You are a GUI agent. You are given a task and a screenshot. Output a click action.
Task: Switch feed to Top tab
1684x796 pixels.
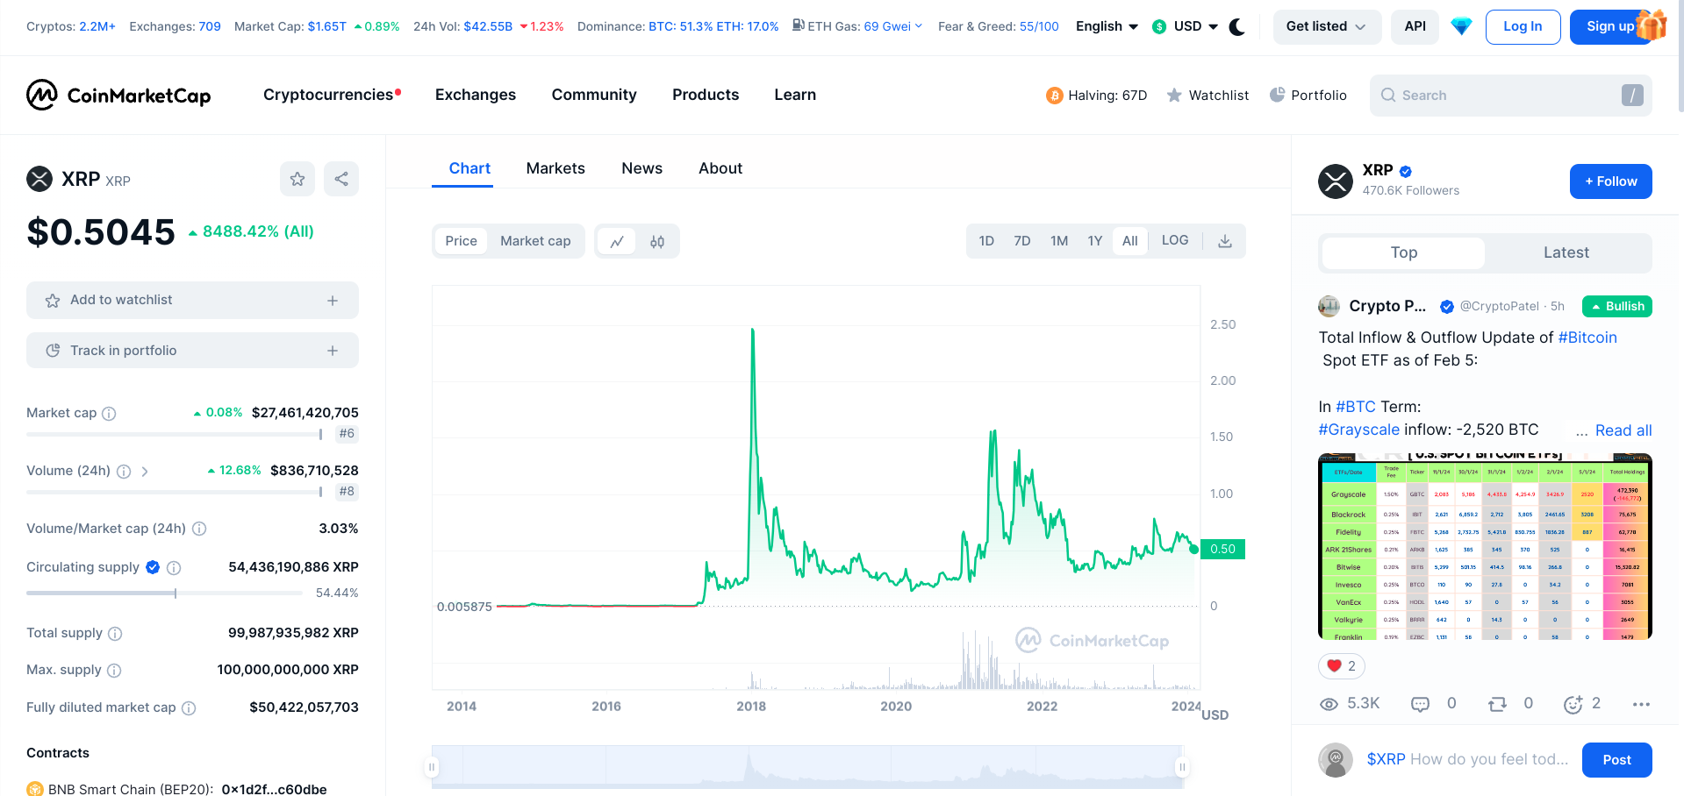point(1403,252)
